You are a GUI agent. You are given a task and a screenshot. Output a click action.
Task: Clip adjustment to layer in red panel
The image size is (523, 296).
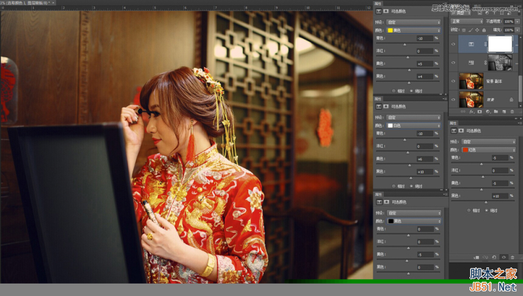477,258
